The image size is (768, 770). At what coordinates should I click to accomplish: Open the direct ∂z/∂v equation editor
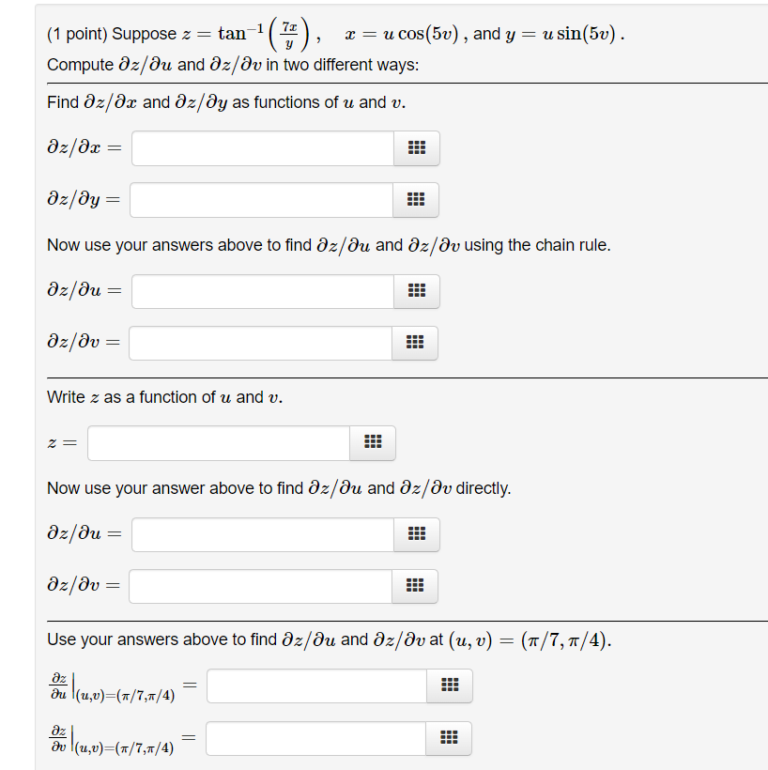click(x=415, y=585)
